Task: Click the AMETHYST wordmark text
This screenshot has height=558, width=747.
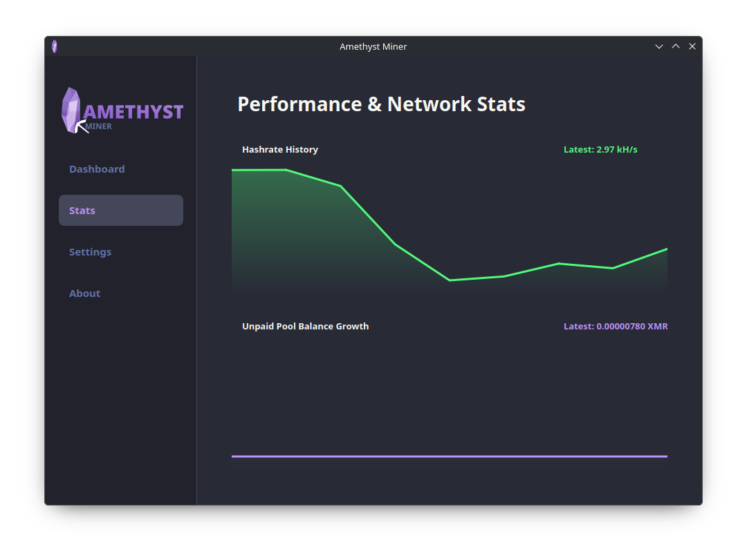Action: (x=133, y=113)
